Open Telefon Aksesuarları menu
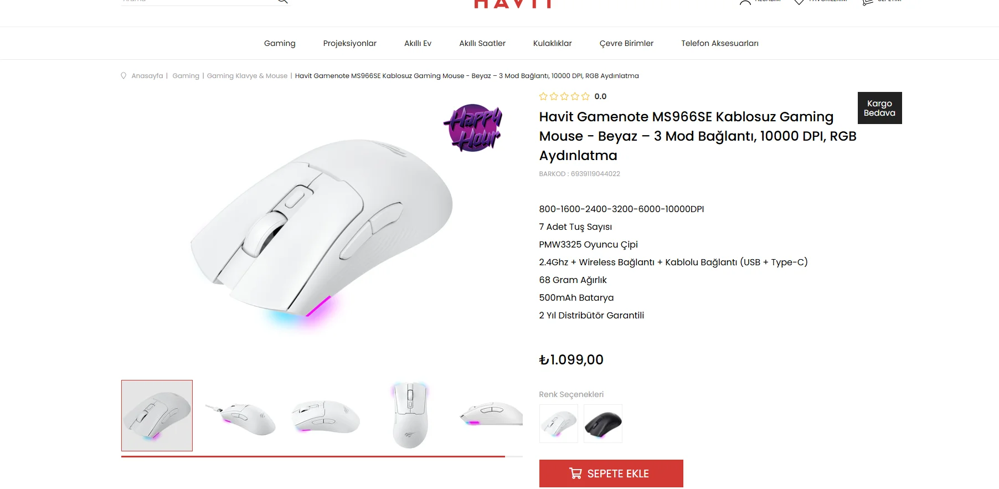Screen dimensions: 999x489 coord(719,43)
